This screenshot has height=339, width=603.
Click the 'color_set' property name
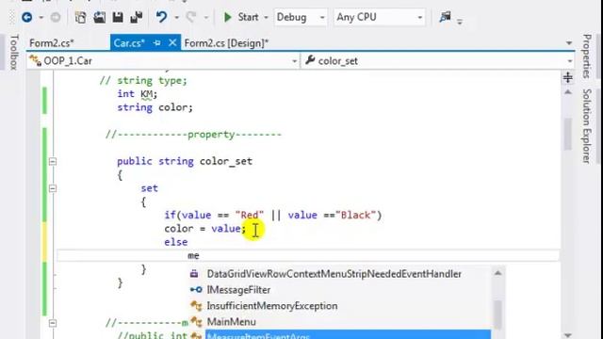coord(226,161)
